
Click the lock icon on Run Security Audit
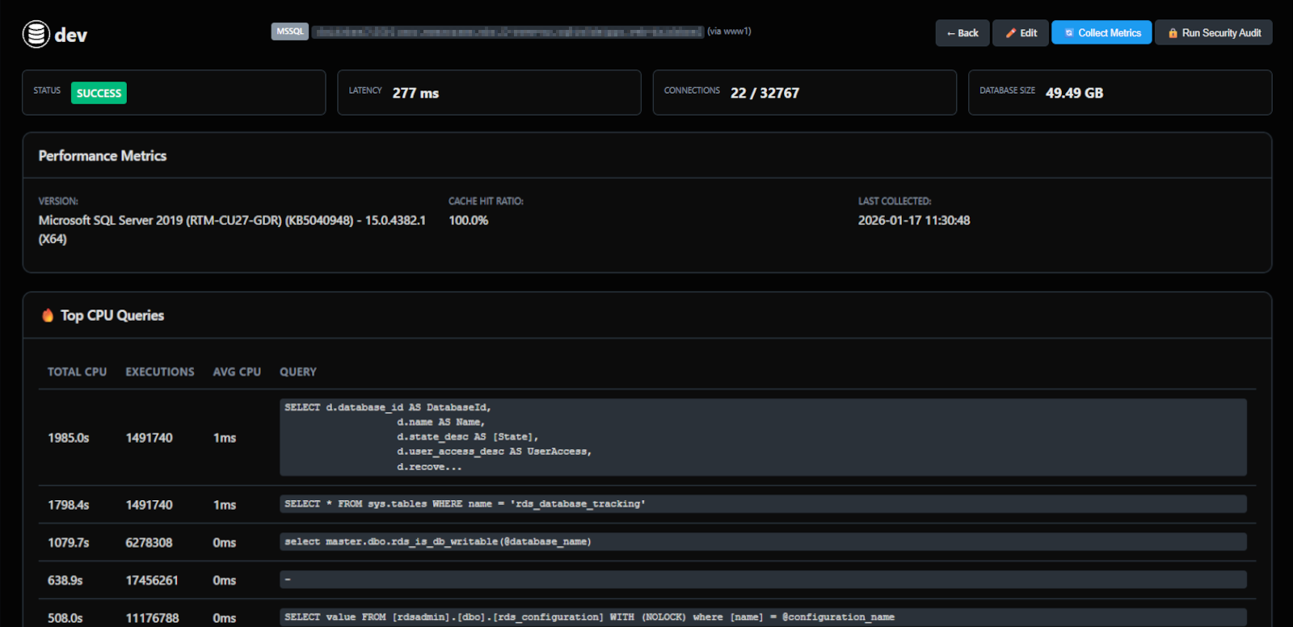coord(1173,33)
